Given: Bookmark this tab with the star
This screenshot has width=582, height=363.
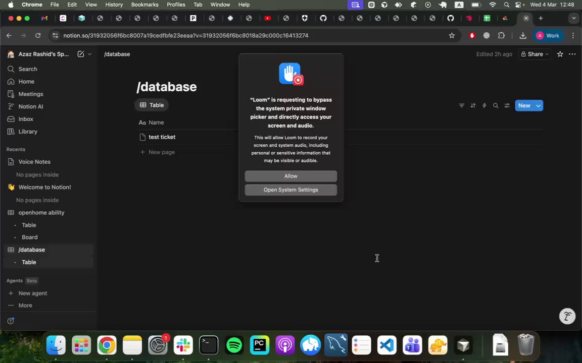Looking at the screenshot, I should click(452, 36).
